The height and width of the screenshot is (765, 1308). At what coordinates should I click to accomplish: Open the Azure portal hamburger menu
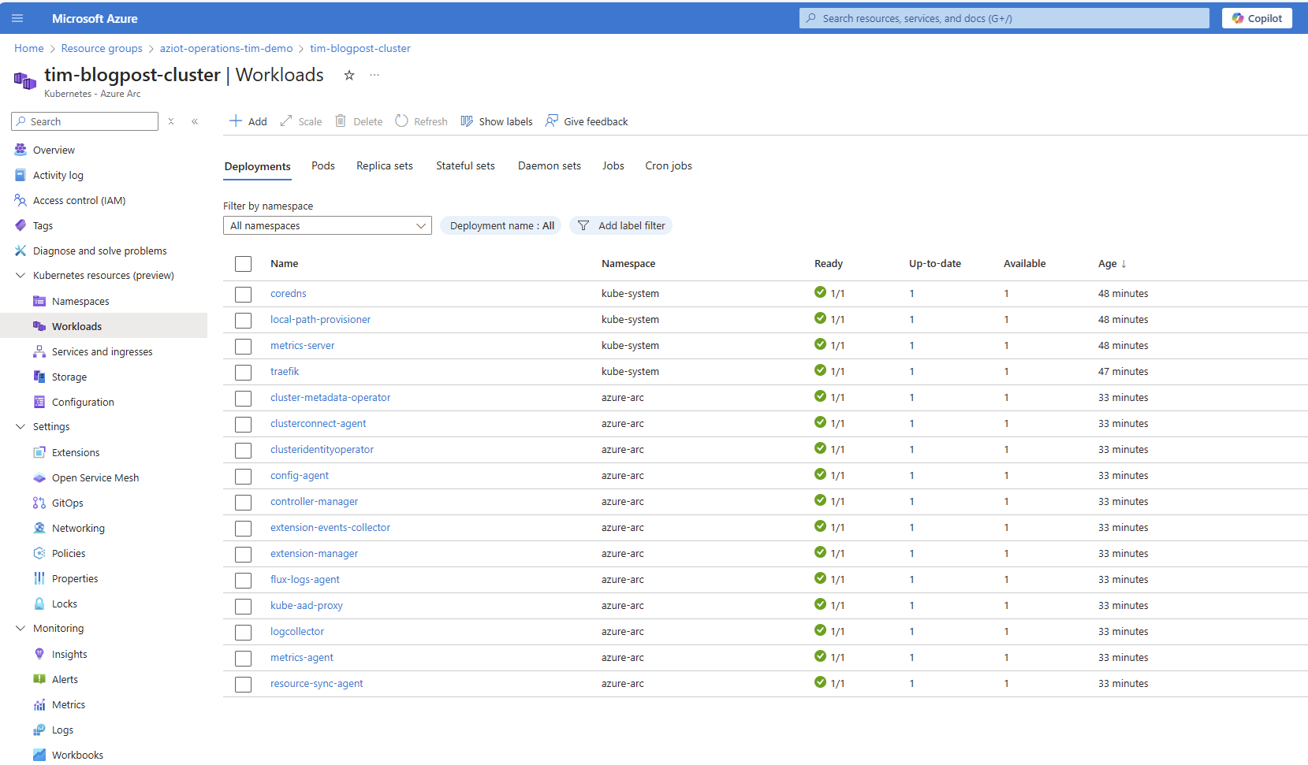pyautogui.click(x=17, y=18)
